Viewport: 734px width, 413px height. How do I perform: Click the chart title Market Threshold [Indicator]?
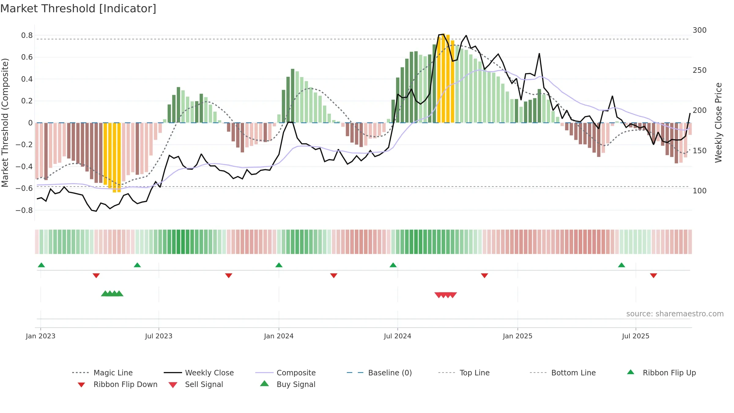(78, 9)
